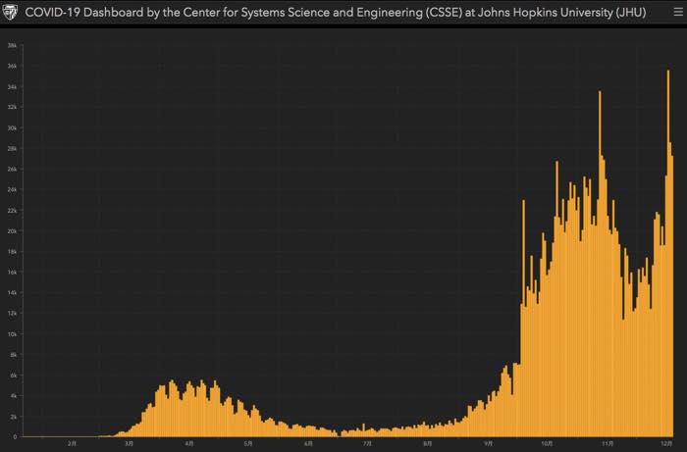Click the '18k' y-axis label
The height and width of the screenshot is (452, 687).
pos(12,252)
